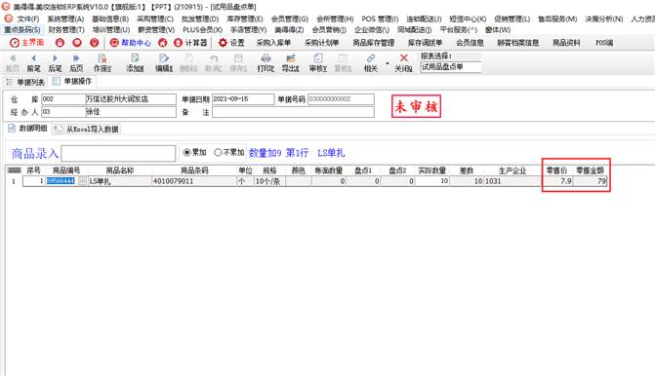
Task: Switch to 单据列表 tab
Action: click(x=25, y=82)
